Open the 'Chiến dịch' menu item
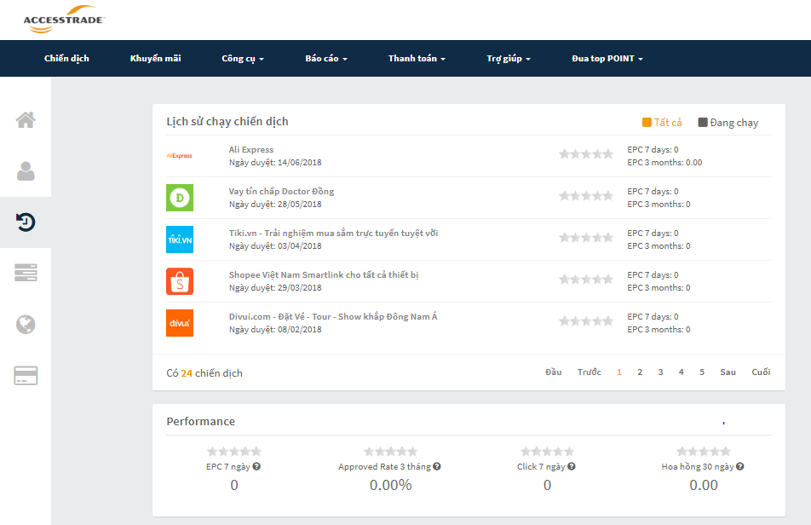811x525 pixels. click(x=66, y=59)
